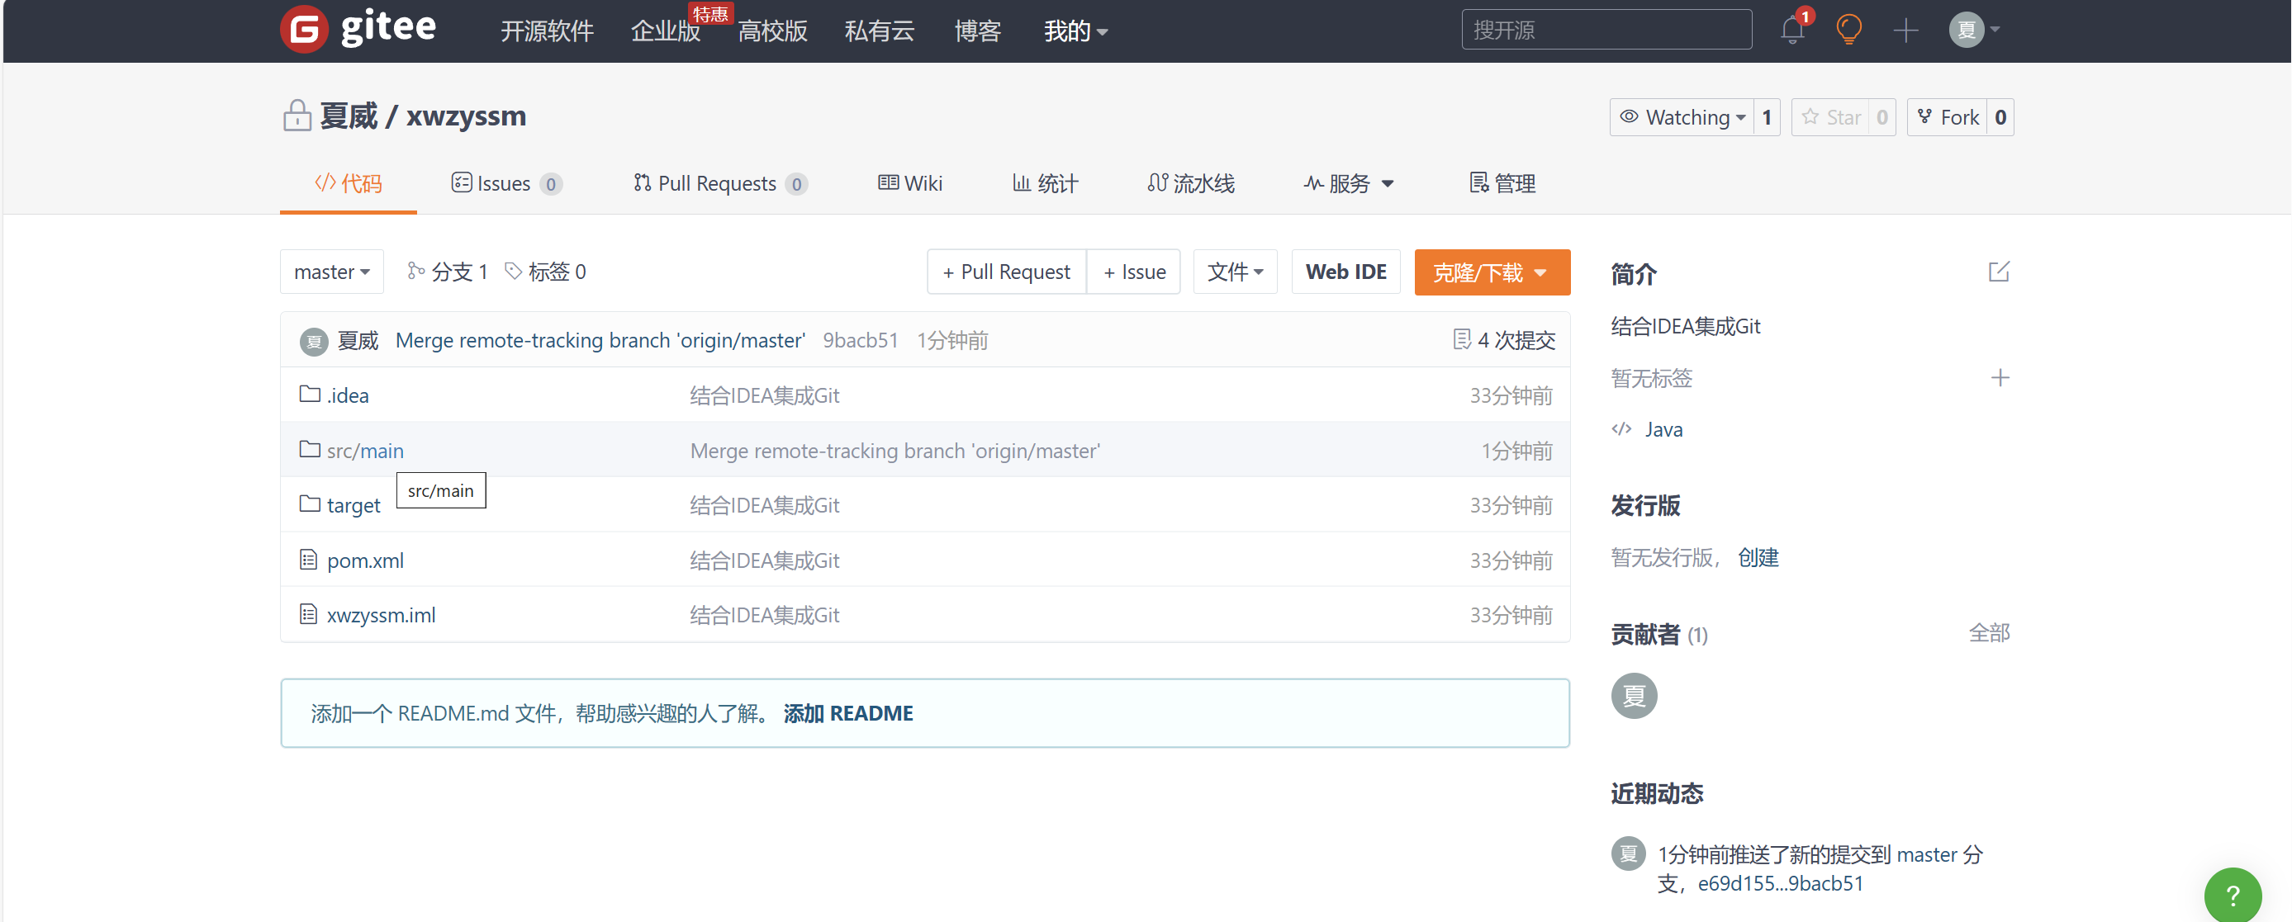Screen dimensions: 2292x922
Task: Expand the master branch selector
Action: 331,272
